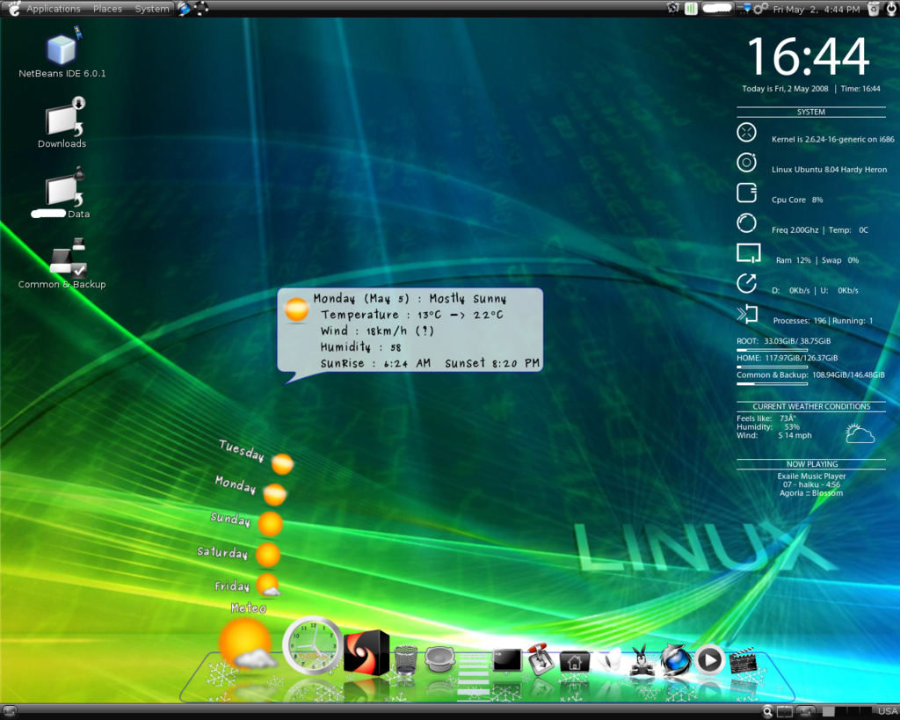900x720 pixels.
Task: Open the Common & Backup desktop drive
Action: click(x=62, y=264)
